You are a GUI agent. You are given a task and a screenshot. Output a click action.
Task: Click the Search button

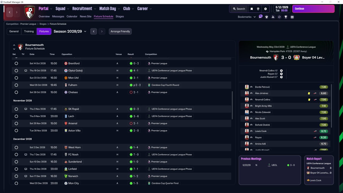click(x=239, y=9)
